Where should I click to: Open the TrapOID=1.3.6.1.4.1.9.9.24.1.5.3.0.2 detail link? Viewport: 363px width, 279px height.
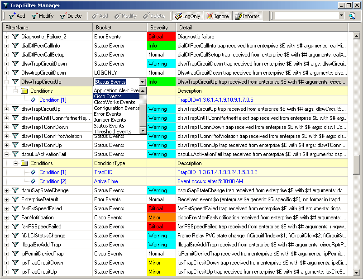click(218, 172)
